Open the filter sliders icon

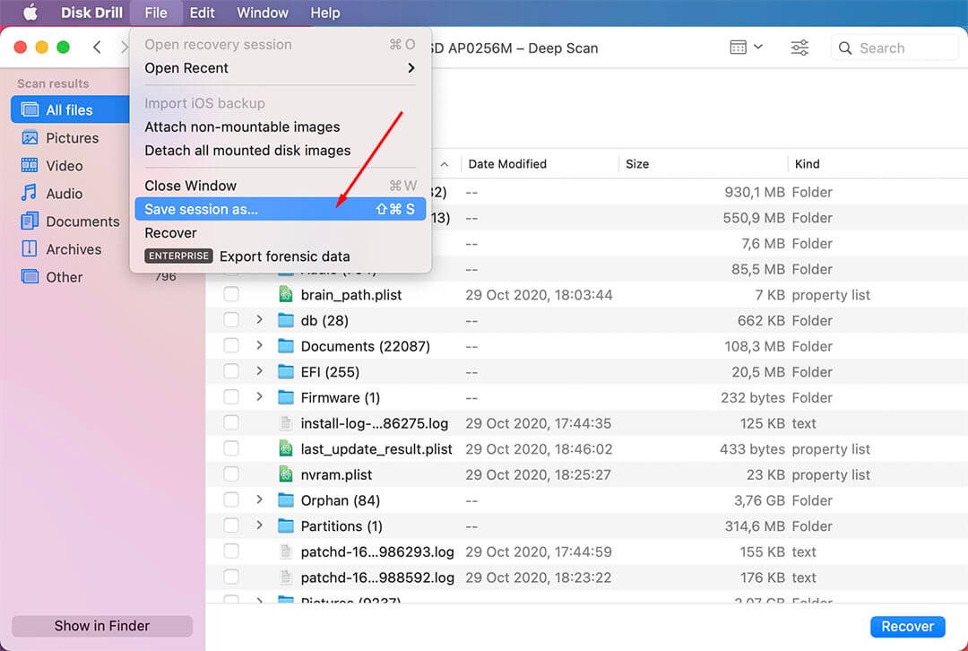coord(799,48)
